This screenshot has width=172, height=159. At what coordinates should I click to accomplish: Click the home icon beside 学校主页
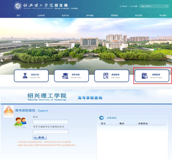coord(121,6)
